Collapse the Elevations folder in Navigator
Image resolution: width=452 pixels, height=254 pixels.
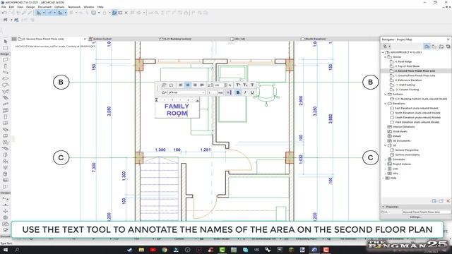tap(386, 104)
